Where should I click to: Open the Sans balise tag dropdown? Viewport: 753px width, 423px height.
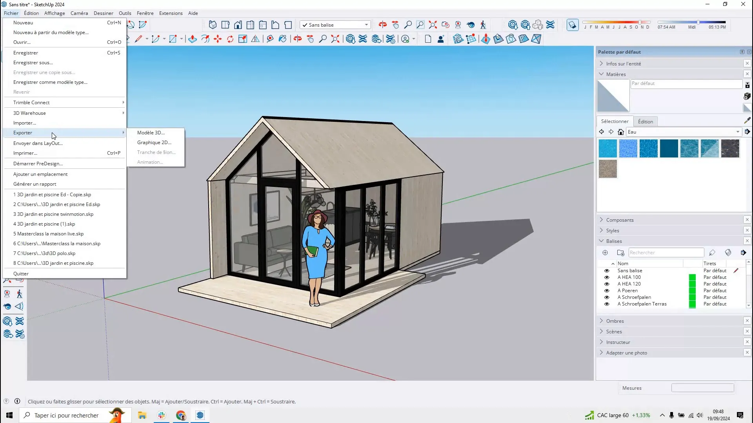click(x=335, y=25)
